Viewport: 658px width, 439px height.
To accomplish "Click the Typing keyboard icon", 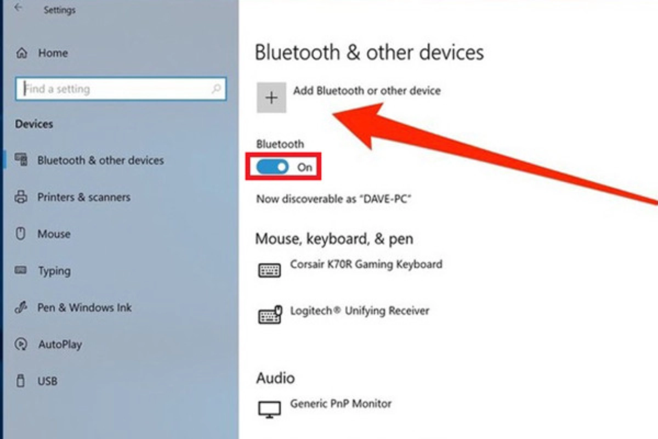I will click(22, 271).
